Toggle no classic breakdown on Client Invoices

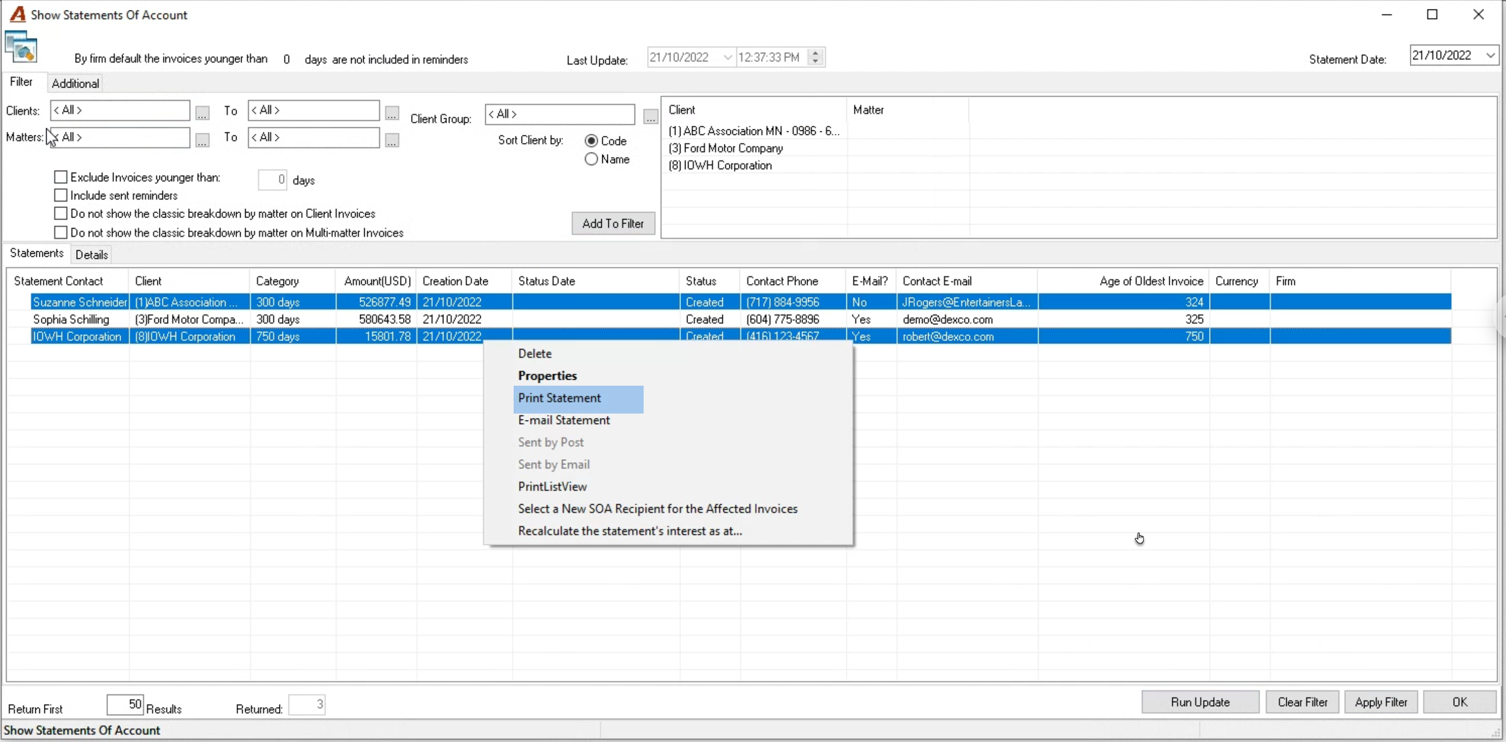tap(60, 213)
